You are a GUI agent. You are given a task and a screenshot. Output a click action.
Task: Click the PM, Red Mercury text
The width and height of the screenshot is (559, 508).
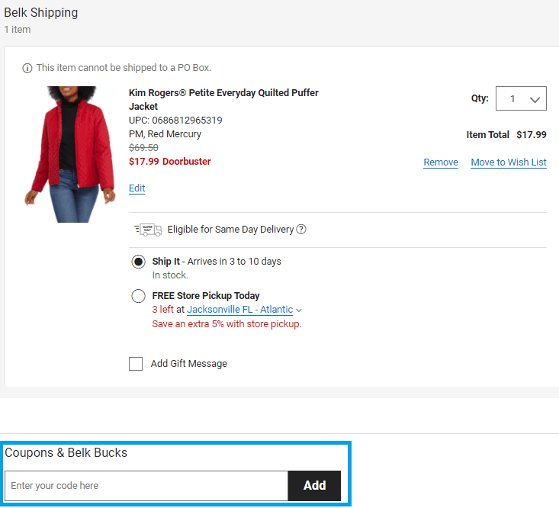165,134
